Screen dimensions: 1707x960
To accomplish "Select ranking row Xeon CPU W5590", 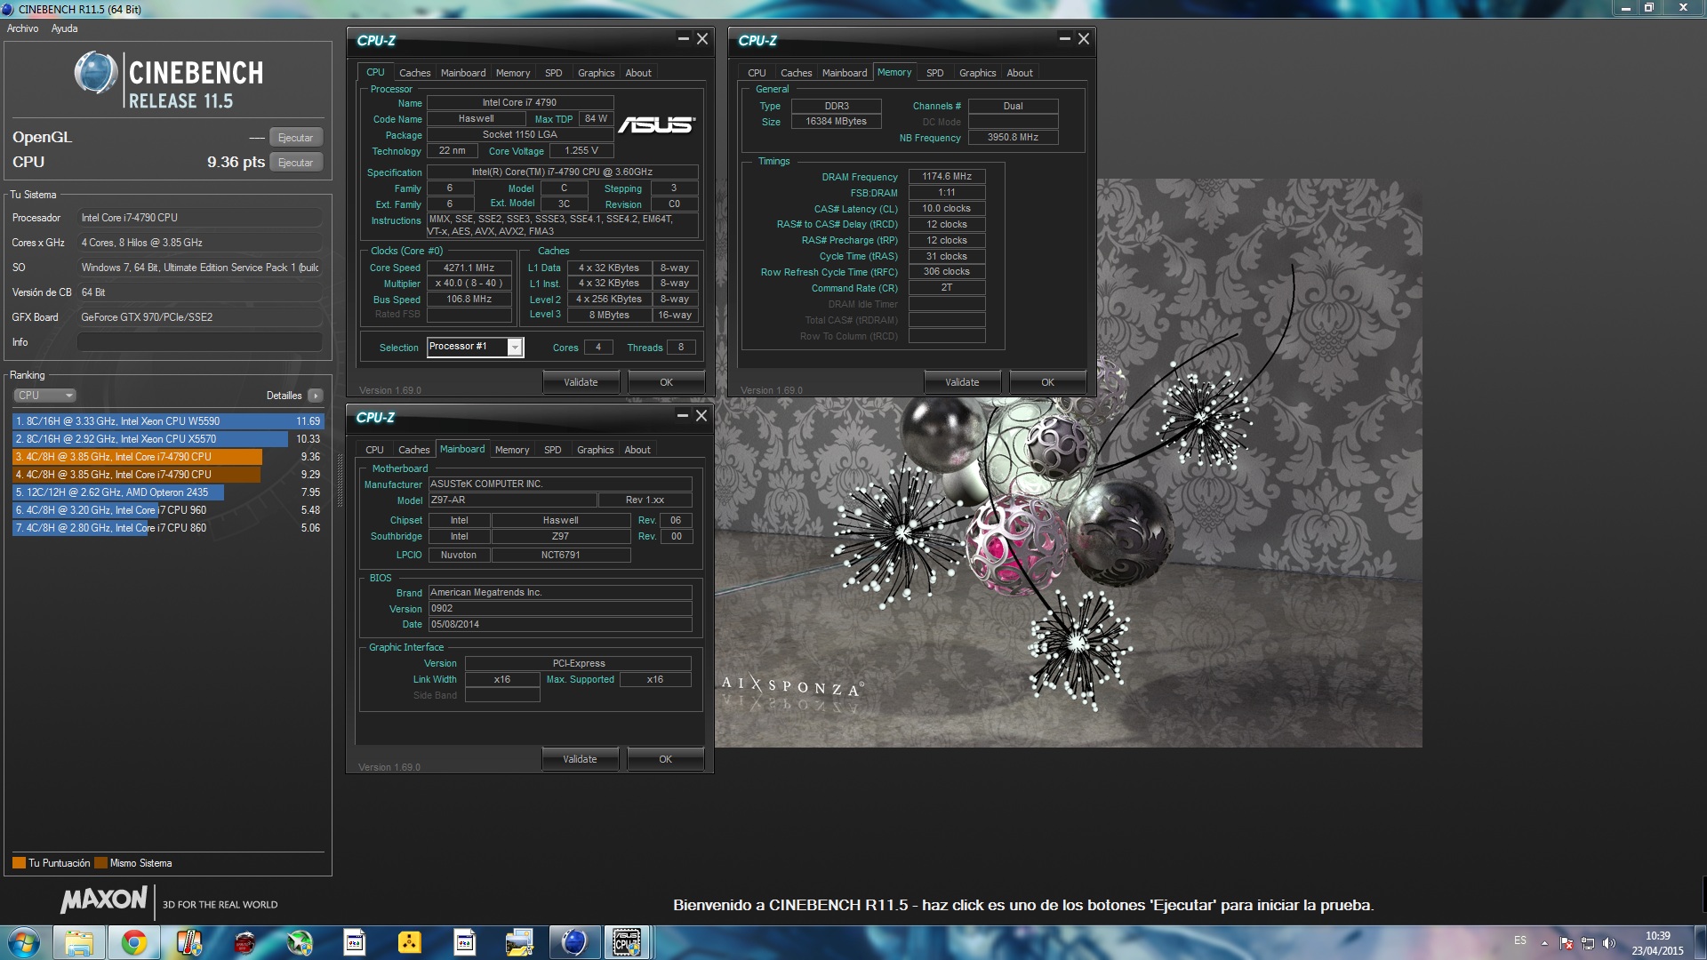I will tap(167, 421).
